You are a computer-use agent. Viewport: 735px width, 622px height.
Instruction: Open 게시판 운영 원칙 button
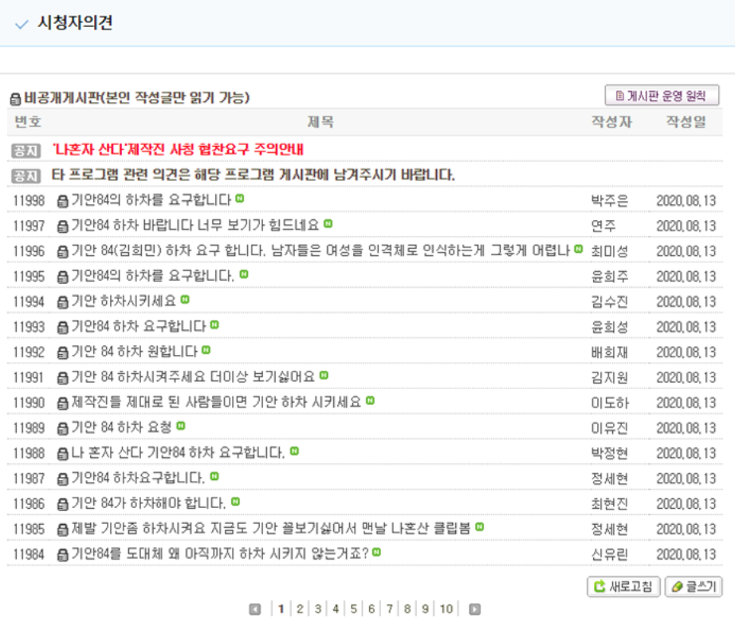[x=662, y=96]
